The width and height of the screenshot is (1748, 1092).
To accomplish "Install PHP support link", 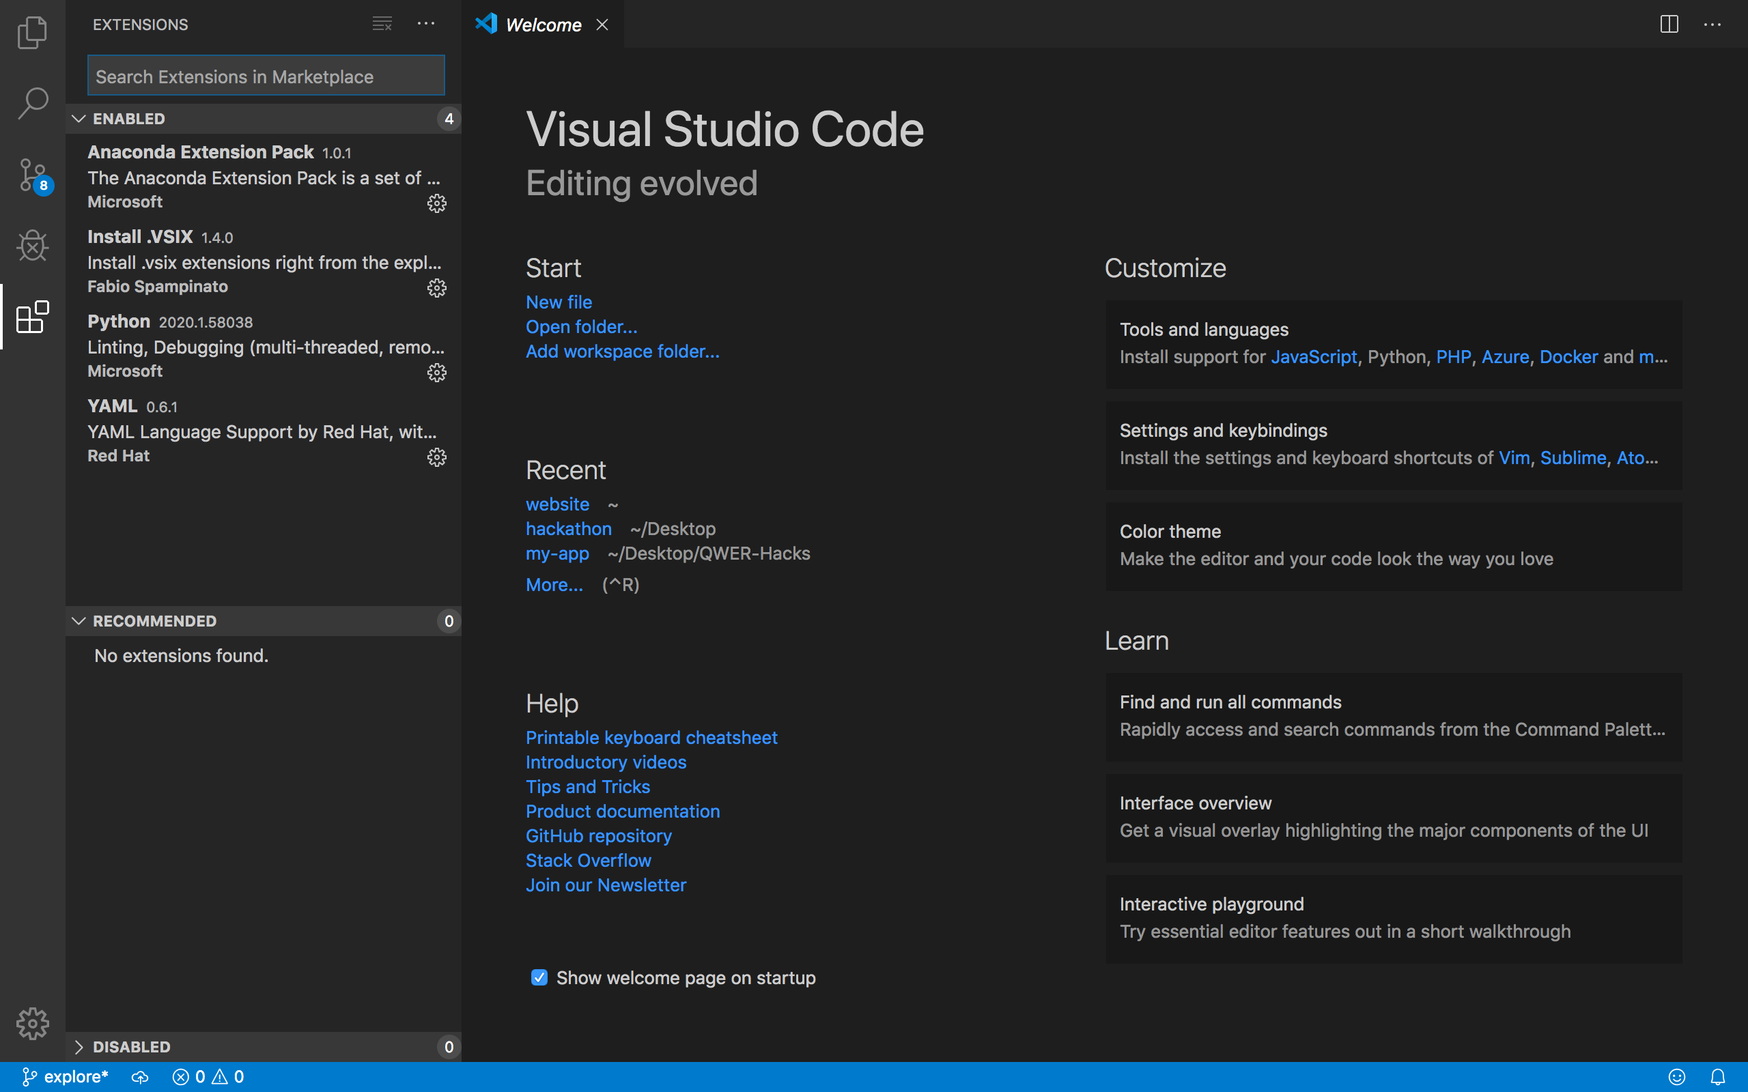I will click(x=1453, y=357).
